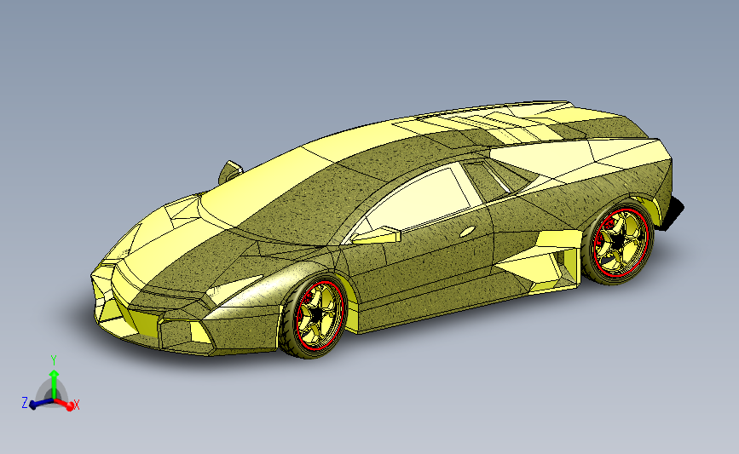Image resolution: width=739 pixels, height=454 pixels.
Task: Select the car's front wheel rim
Action: tap(320, 314)
